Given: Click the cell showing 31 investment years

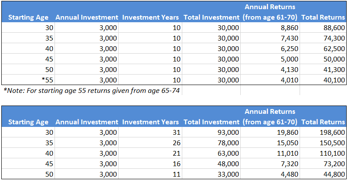Looking at the screenshot, I should (150, 132).
